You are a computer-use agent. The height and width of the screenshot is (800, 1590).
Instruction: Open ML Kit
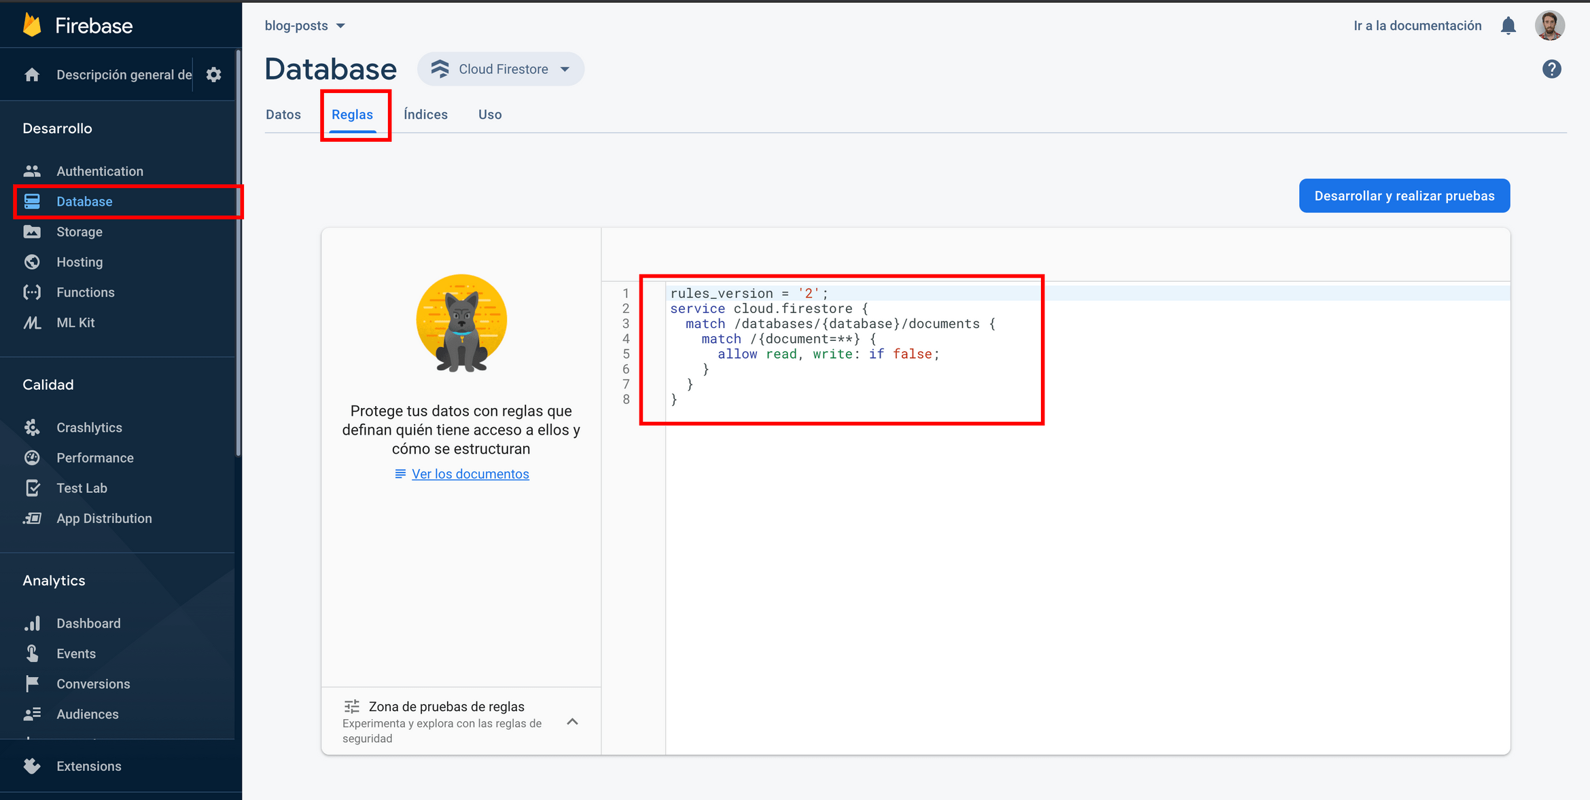(x=75, y=322)
